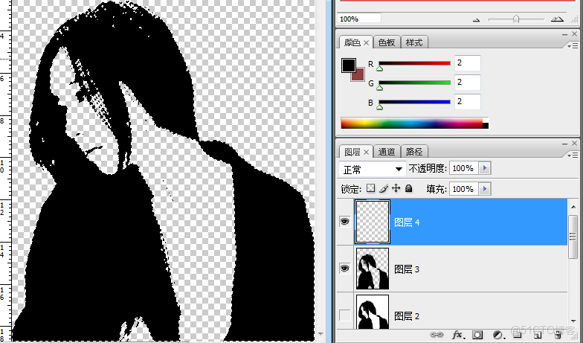583x343 pixels.
Task: Select the 图层 tab
Action: pos(352,152)
